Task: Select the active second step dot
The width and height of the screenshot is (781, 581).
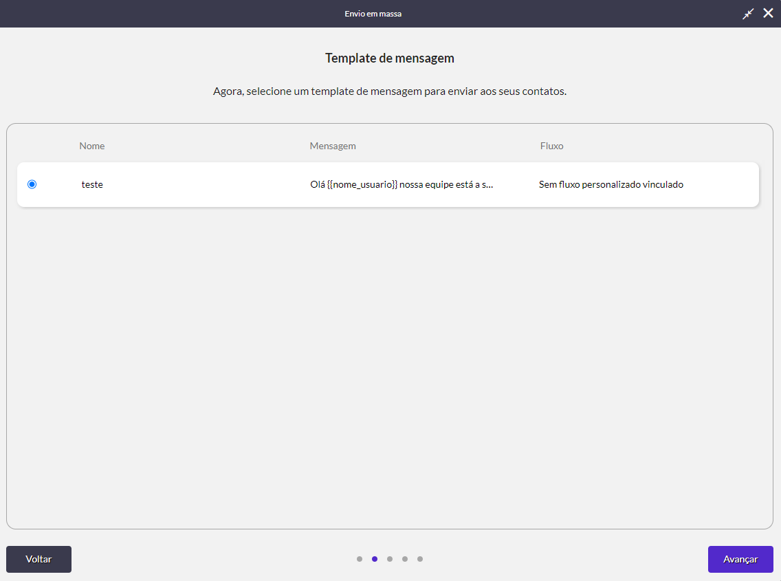Action: 375,559
